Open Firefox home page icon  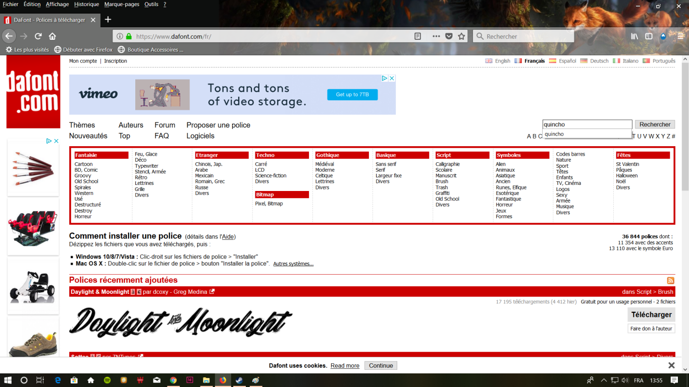coord(52,36)
